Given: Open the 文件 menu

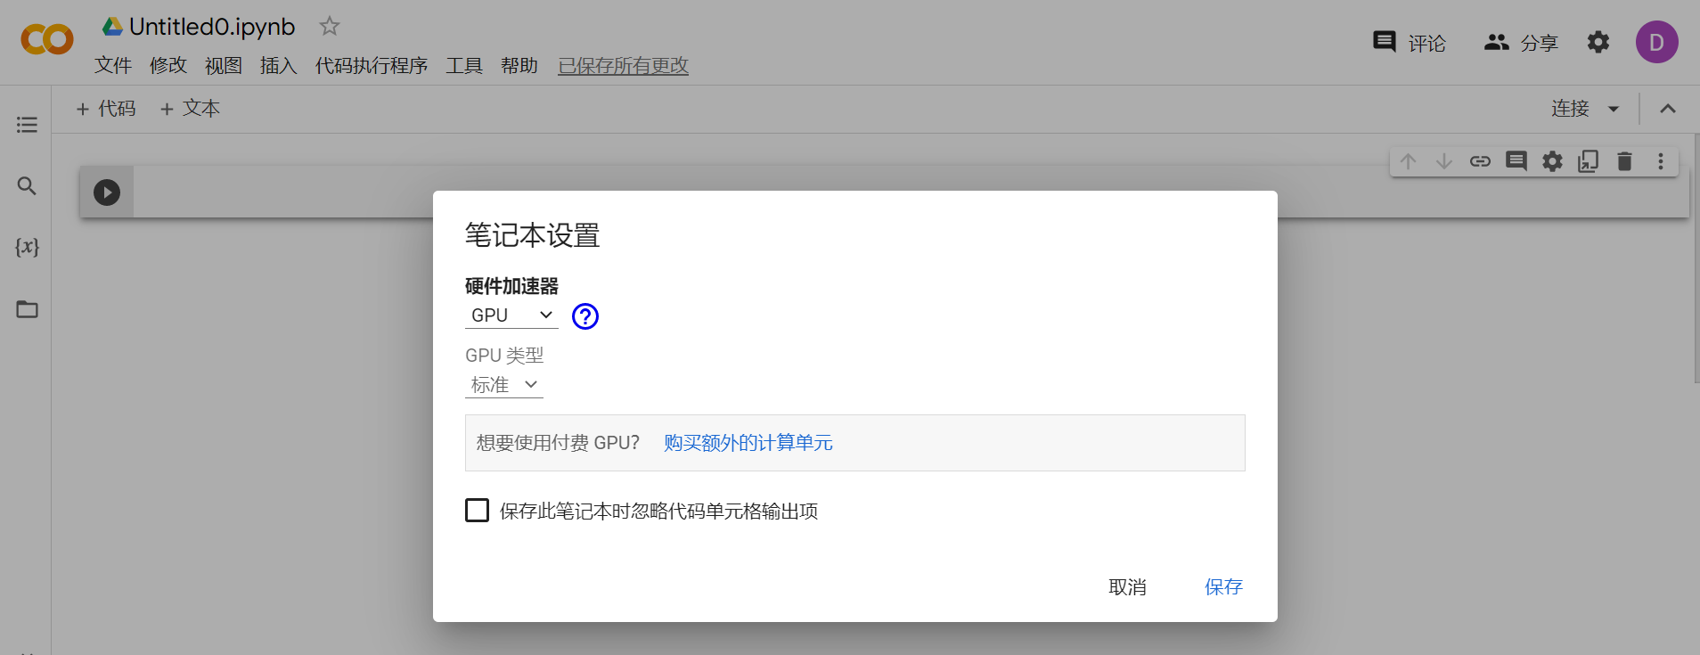Looking at the screenshot, I should pyautogui.click(x=113, y=65).
